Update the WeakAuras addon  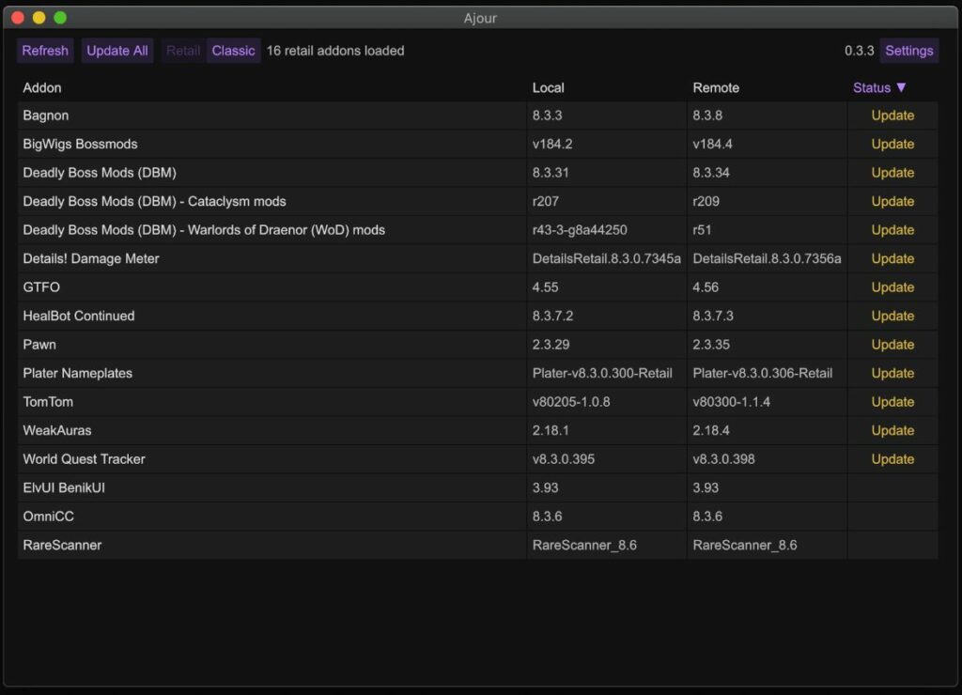[892, 430]
